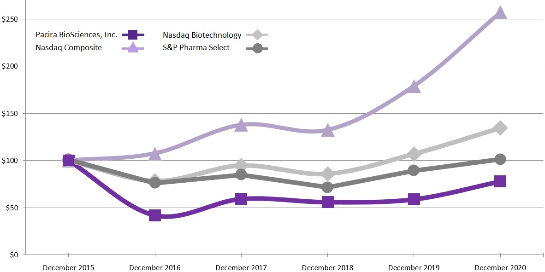Click S&P Pharma Select circle legend marker
This screenshot has width=545, height=272.
(257, 48)
